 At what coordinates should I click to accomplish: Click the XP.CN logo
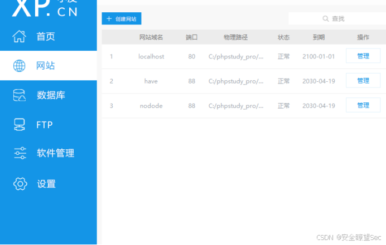(x=45, y=8)
